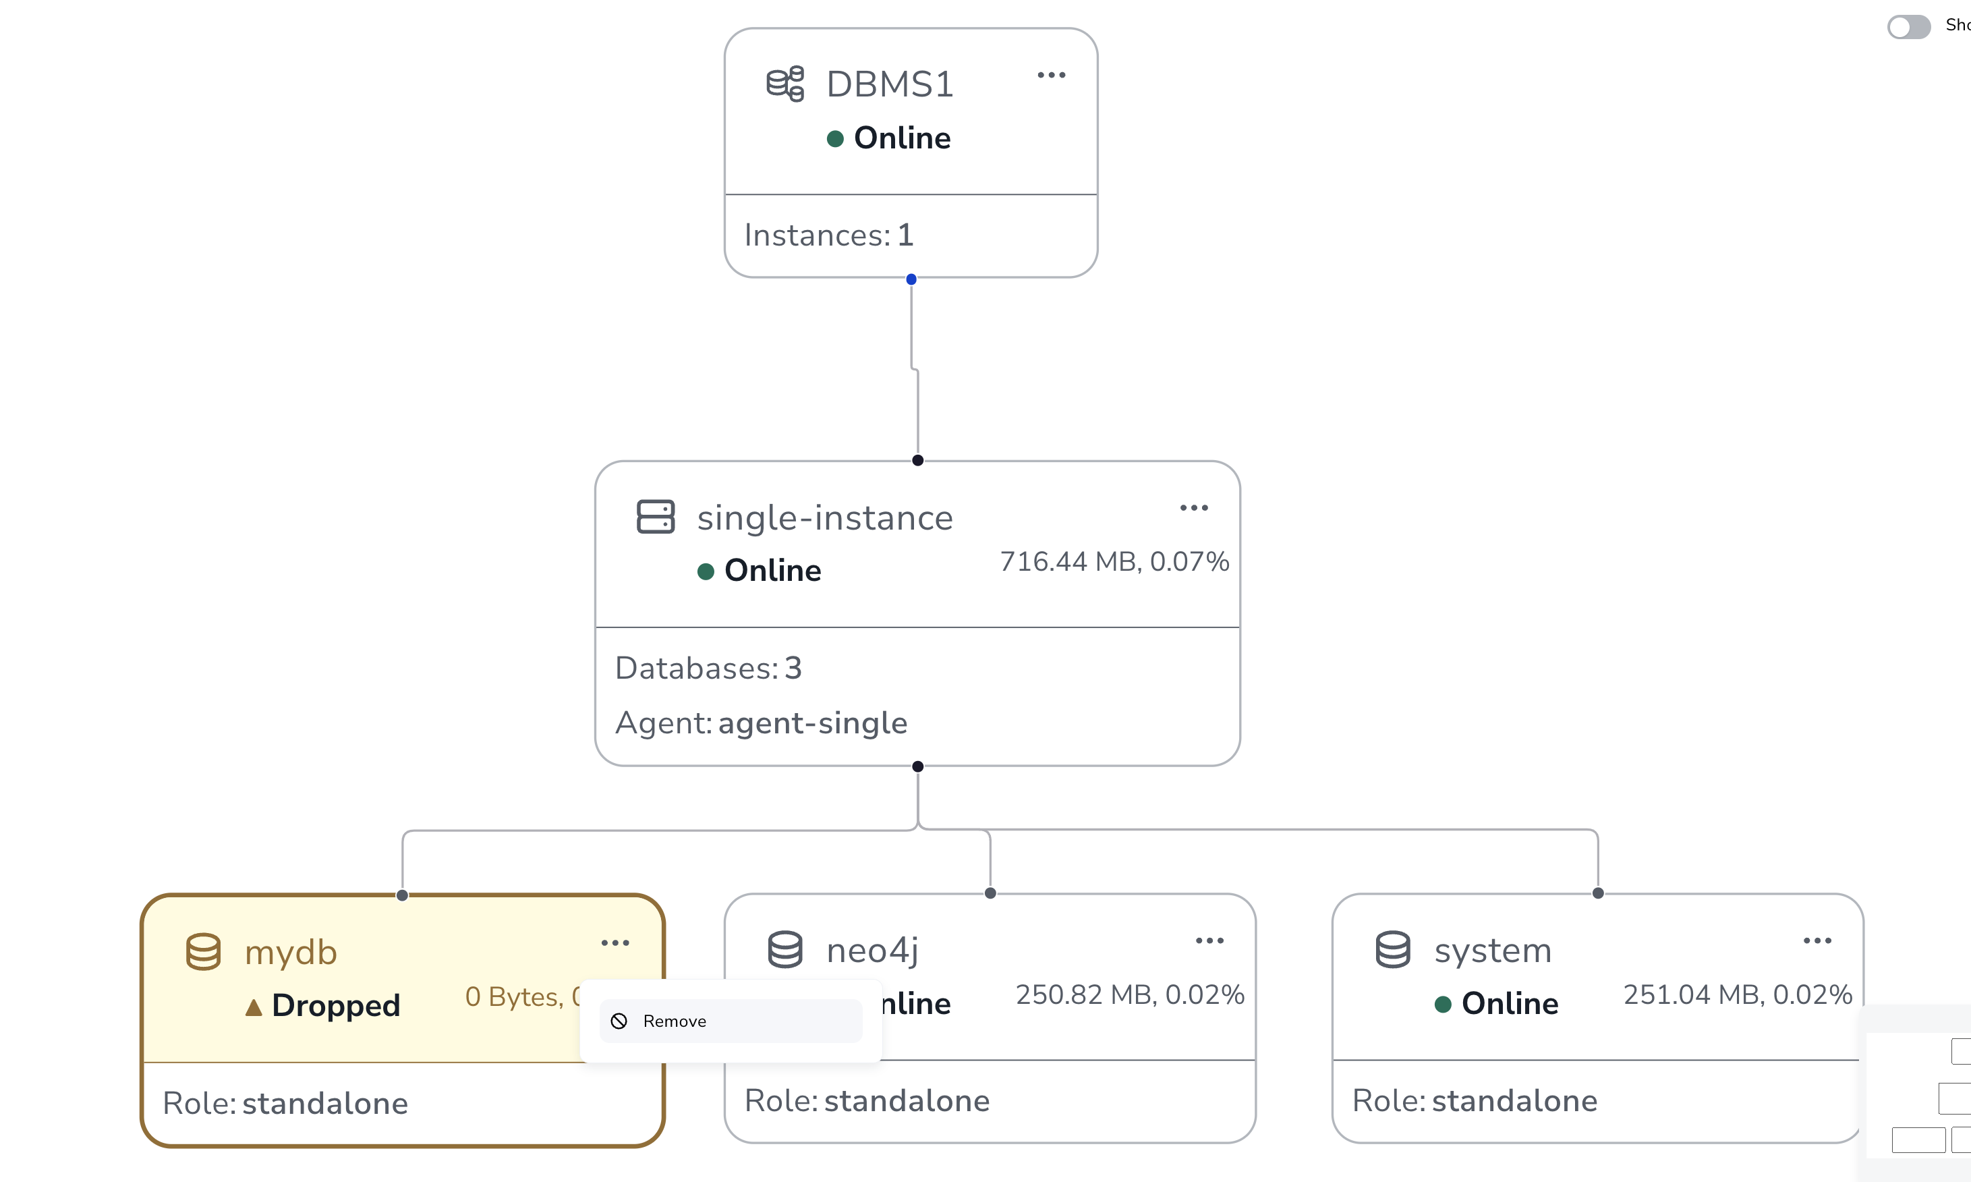
Task: Click the Dropped status label on mydb
Action: pyautogui.click(x=336, y=1006)
